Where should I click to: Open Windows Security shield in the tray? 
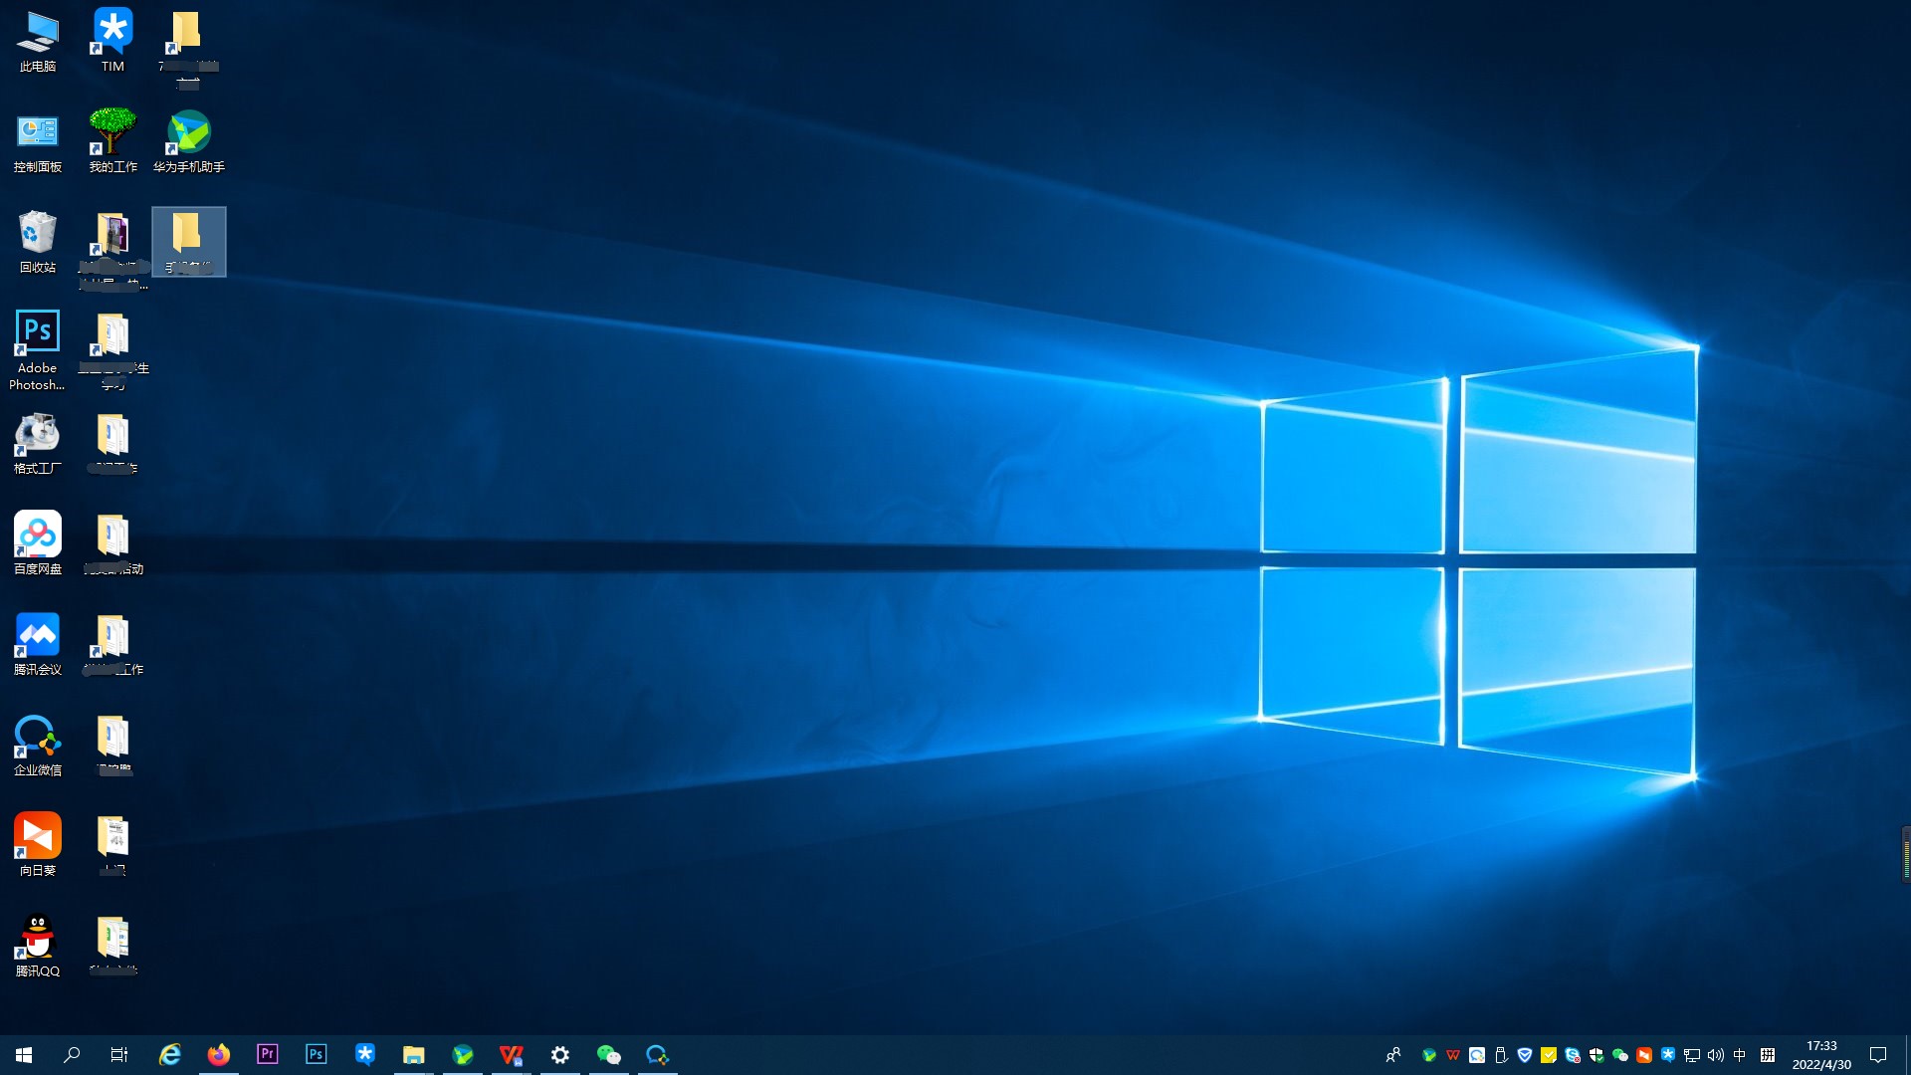[1596, 1055]
